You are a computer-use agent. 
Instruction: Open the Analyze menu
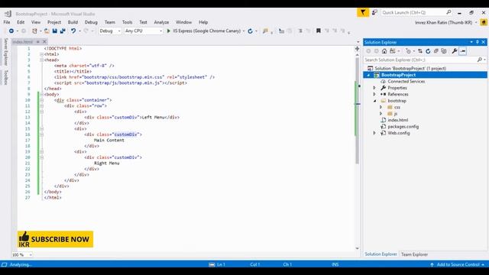pyautogui.click(x=161, y=22)
